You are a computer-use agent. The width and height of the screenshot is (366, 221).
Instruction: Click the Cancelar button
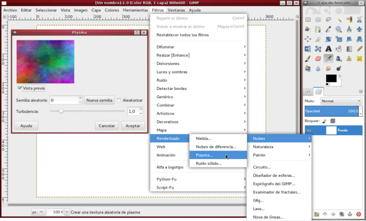[107, 126]
